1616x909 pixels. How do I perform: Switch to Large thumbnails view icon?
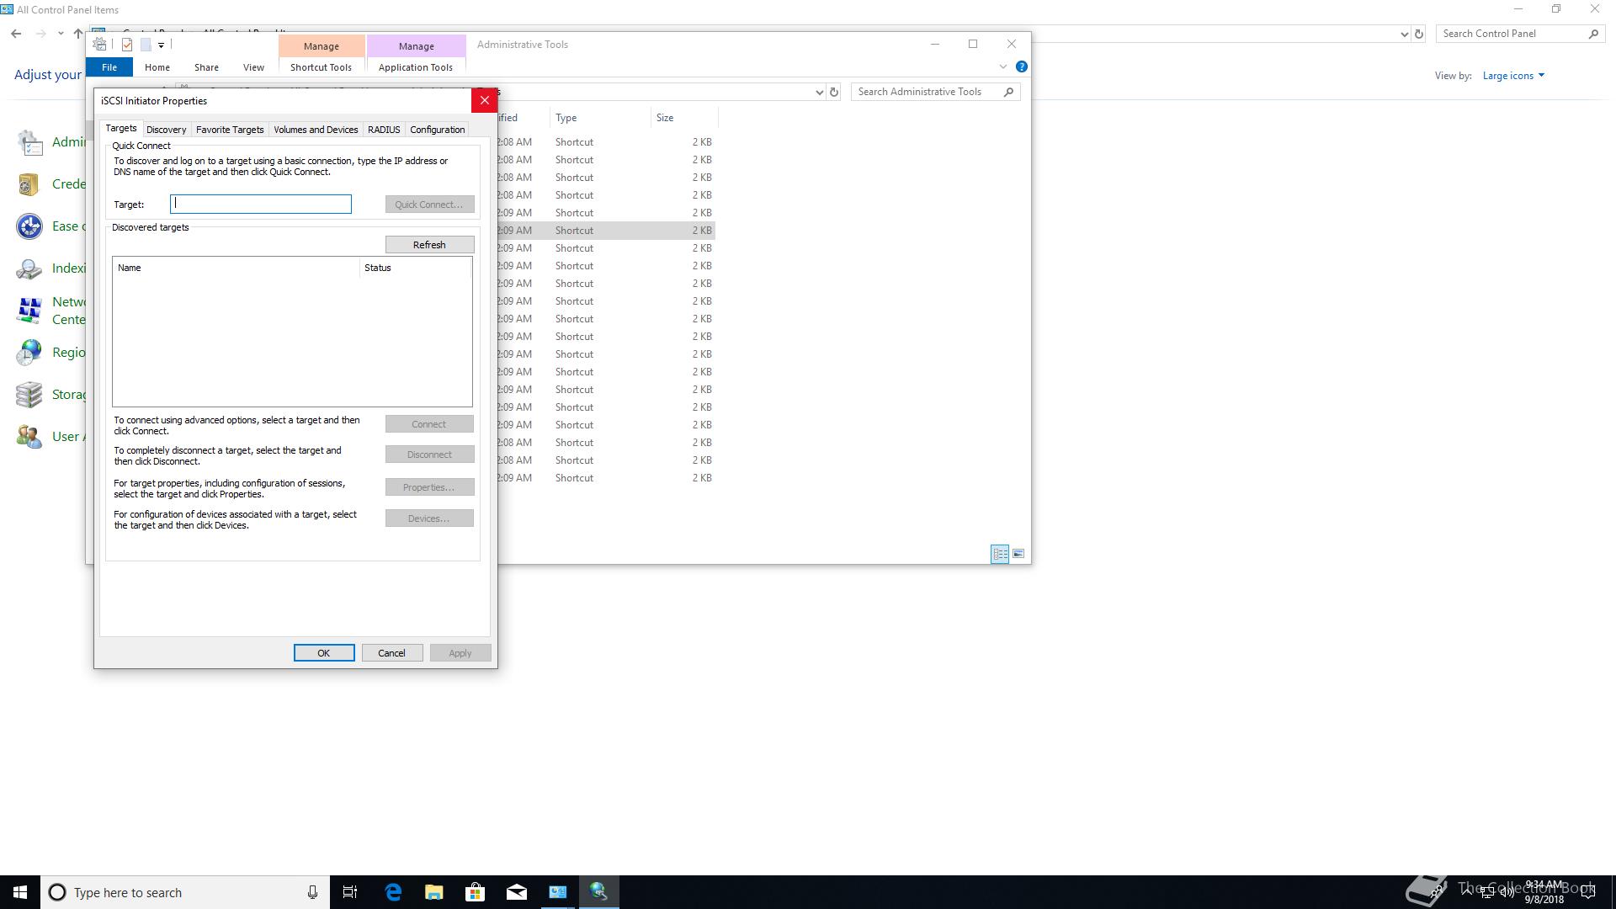click(x=1018, y=554)
